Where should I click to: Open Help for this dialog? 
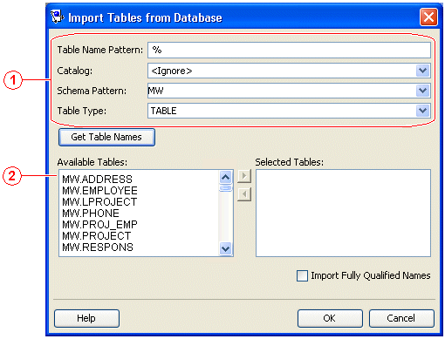pyautogui.click(x=86, y=318)
